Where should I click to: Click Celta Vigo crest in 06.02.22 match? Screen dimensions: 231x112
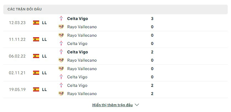[x=61, y=52]
